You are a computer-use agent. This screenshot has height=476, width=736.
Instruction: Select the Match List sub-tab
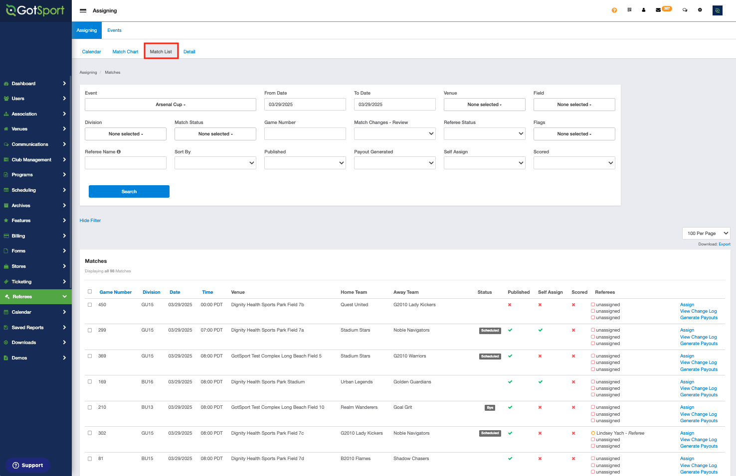[161, 52]
